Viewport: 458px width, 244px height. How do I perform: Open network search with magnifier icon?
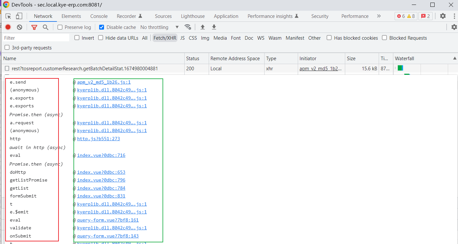(45, 27)
